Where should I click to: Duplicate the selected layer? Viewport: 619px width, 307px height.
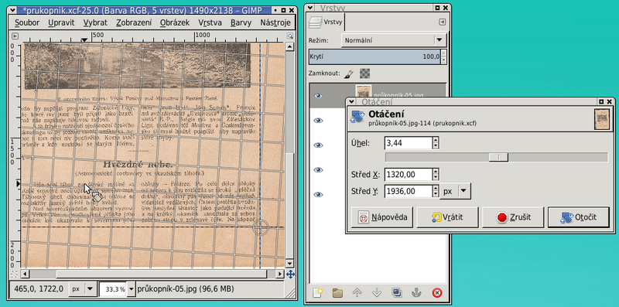(x=397, y=293)
